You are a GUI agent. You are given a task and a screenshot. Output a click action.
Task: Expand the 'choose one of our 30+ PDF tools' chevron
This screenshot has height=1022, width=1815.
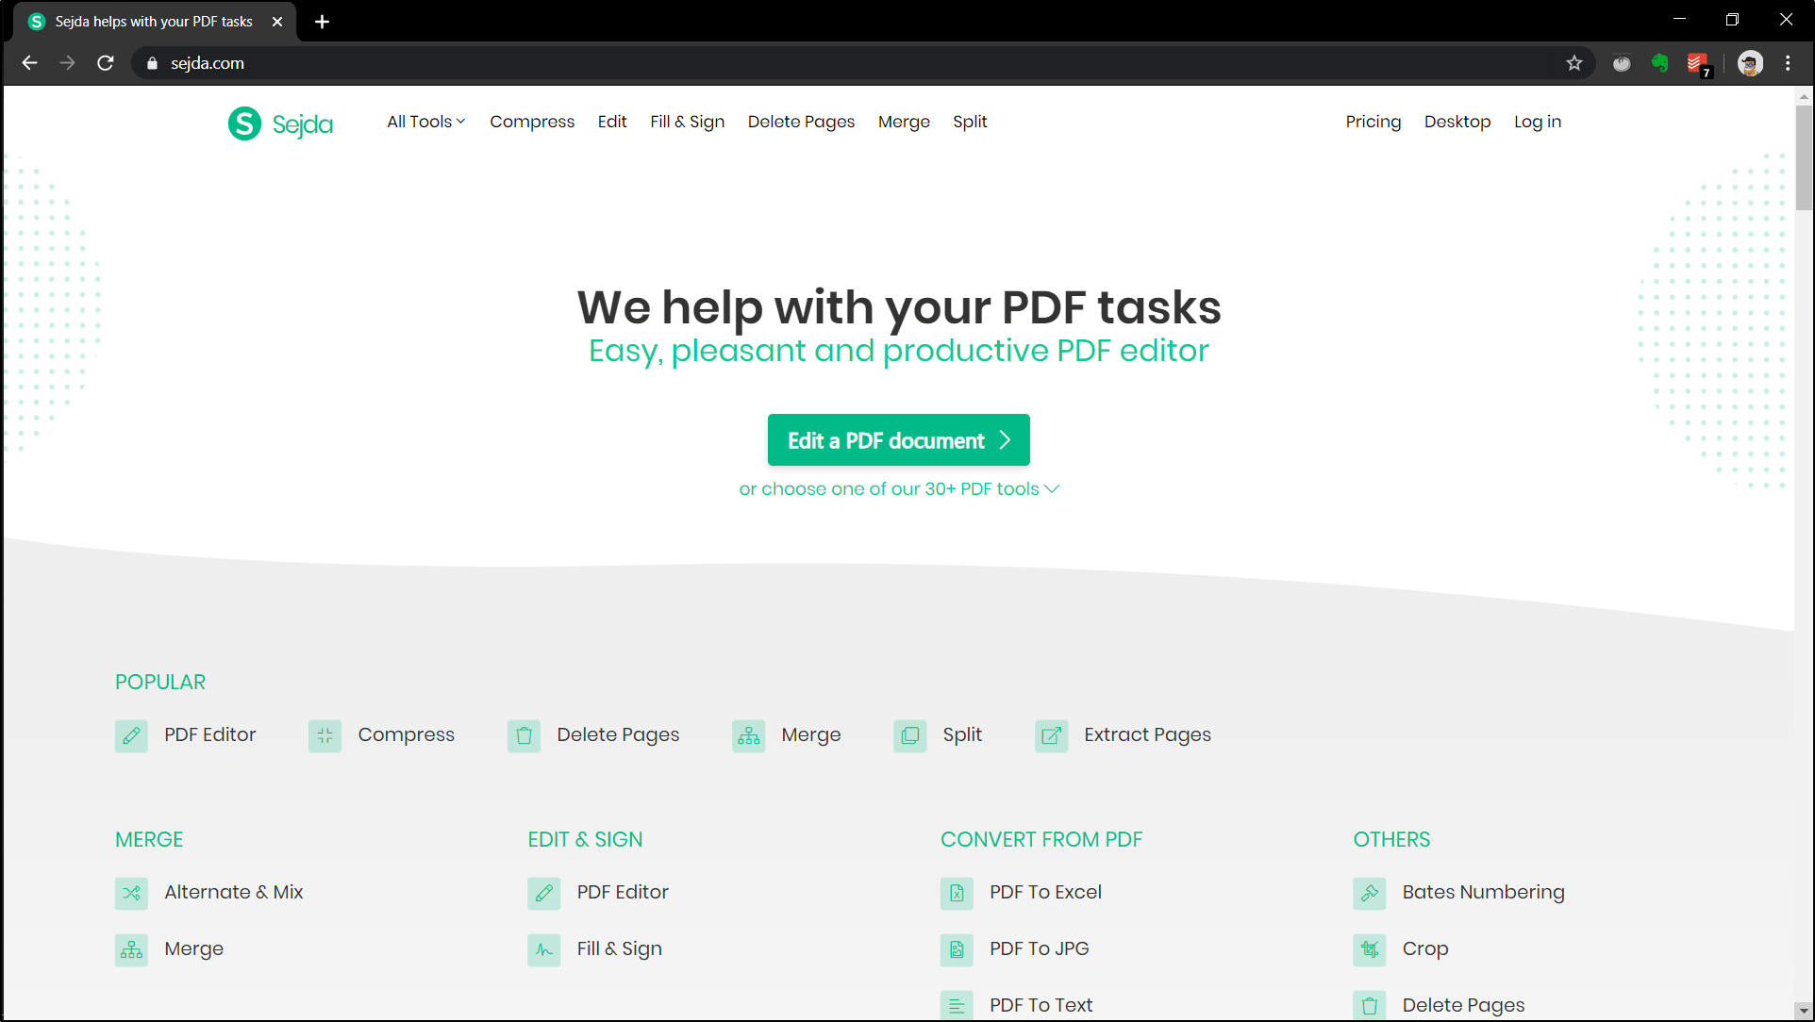(x=1052, y=488)
